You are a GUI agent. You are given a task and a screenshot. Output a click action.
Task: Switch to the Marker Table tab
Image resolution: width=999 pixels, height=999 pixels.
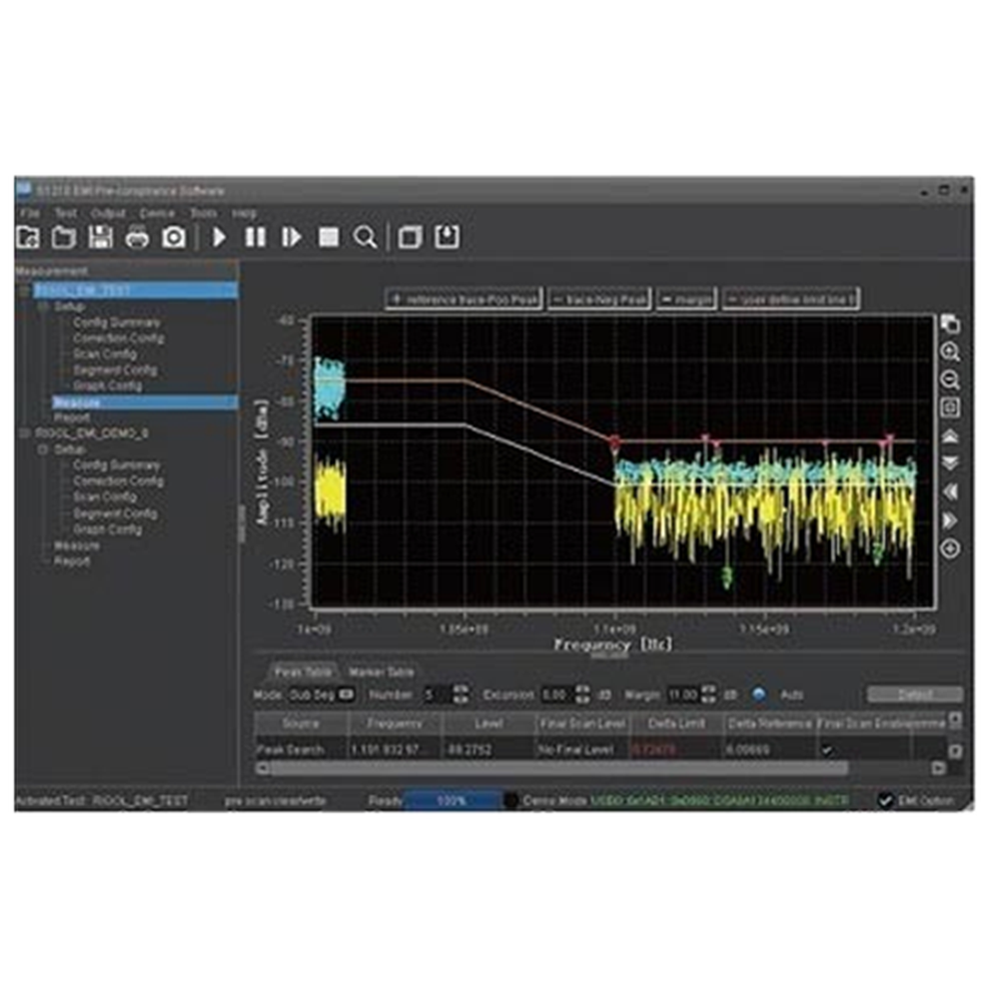tap(382, 672)
